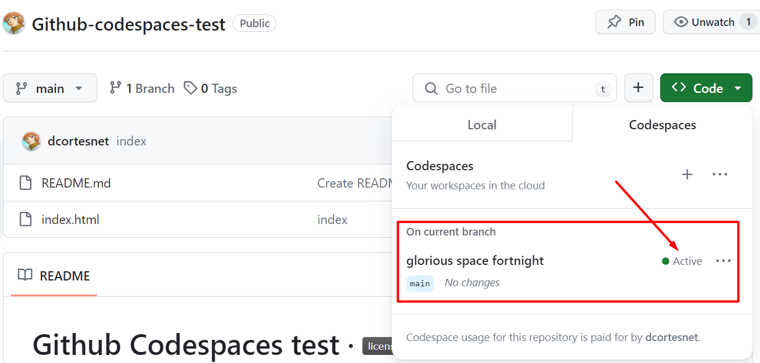Open the main branch dropdown
Screen dimensions: 760x363
click(x=50, y=88)
